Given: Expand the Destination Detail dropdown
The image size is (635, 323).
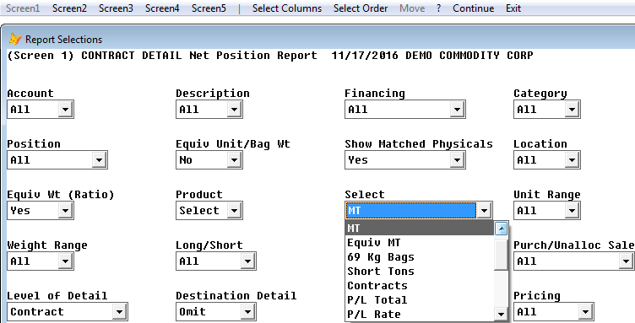Looking at the screenshot, I should point(247,312).
